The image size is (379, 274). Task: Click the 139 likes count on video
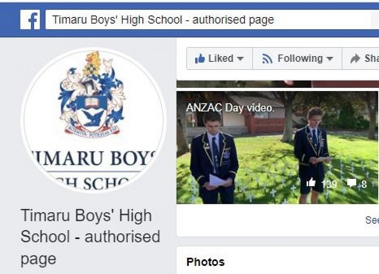tap(329, 184)
